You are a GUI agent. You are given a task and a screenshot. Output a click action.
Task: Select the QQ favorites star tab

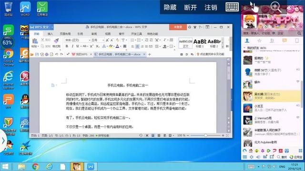click(259, 40)
